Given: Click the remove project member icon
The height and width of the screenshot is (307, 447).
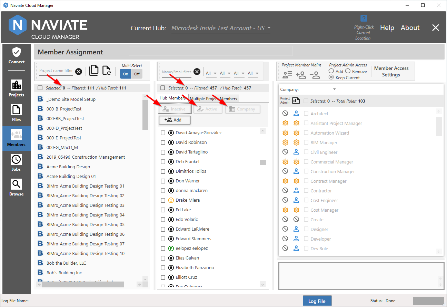Looking at the screenshot, I should click(315, 75).
